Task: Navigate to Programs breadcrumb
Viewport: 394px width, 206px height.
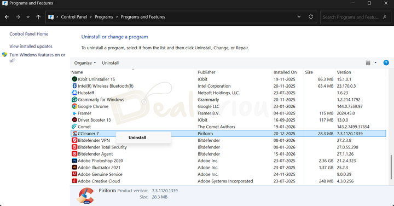Action: pyautogui.click(x=104, y=17)
